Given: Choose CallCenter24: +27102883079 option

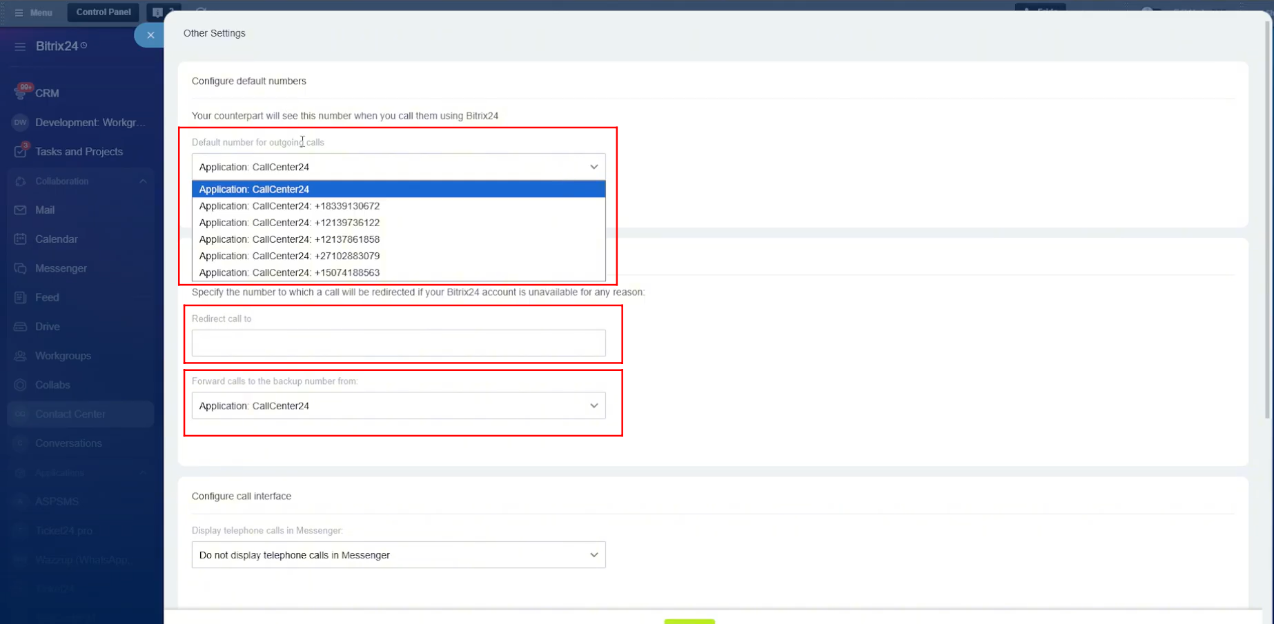Looking at the screenshot, I should point(289,256).
